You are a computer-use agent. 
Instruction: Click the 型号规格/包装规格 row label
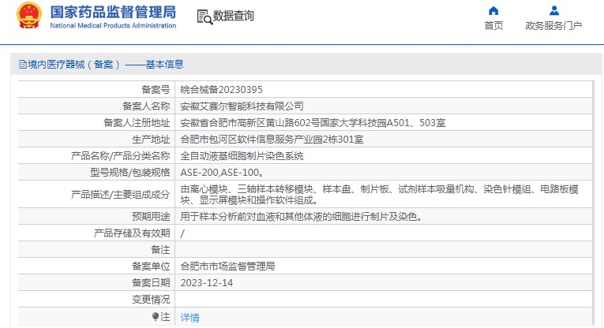pos(130,172)
